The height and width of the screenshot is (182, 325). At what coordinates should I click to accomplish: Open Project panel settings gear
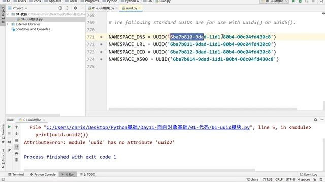coord(75,8)
